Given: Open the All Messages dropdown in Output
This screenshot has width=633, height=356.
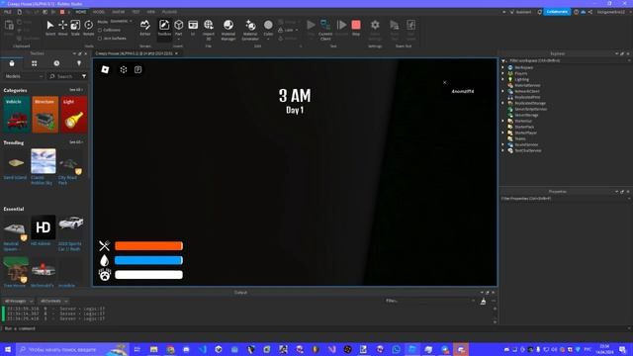Looking at the screenshot, I should point(18,301).
